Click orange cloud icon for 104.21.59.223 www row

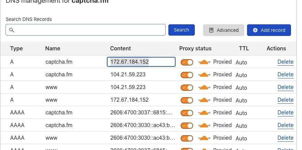click(204, 87)
